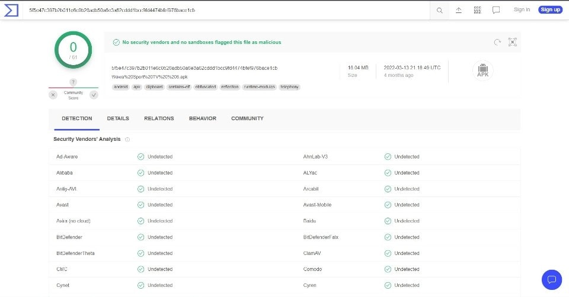569x297 pixels.
Task: Switch to the COMMUNITY tab
Action: click(x=248, y=118)
